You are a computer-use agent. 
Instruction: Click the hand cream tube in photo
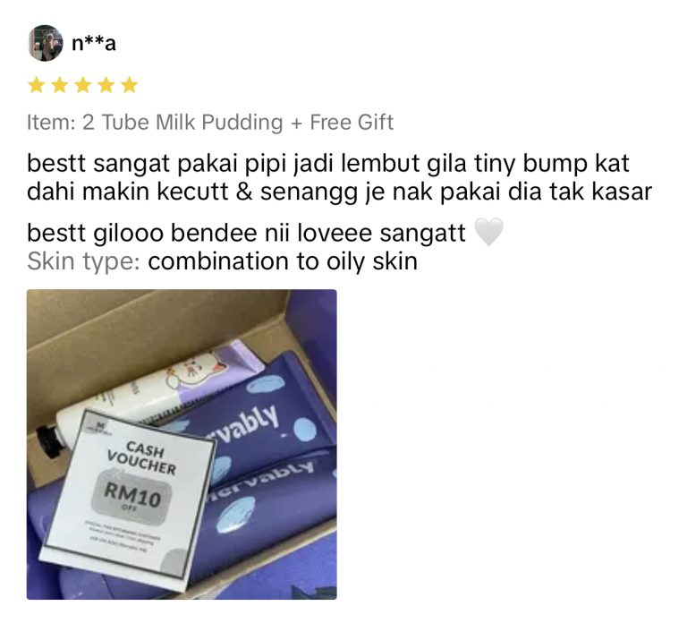click(x=149, y=395)
